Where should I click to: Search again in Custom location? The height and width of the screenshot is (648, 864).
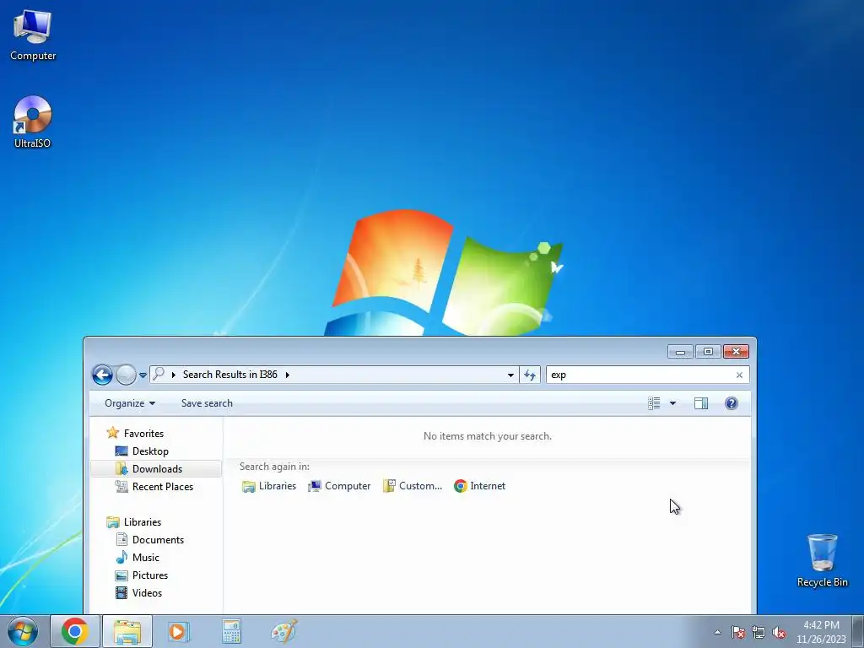pos(413,486)
